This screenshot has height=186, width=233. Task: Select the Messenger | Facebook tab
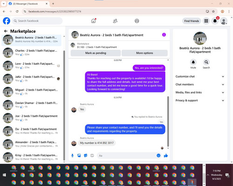(28, 4)
